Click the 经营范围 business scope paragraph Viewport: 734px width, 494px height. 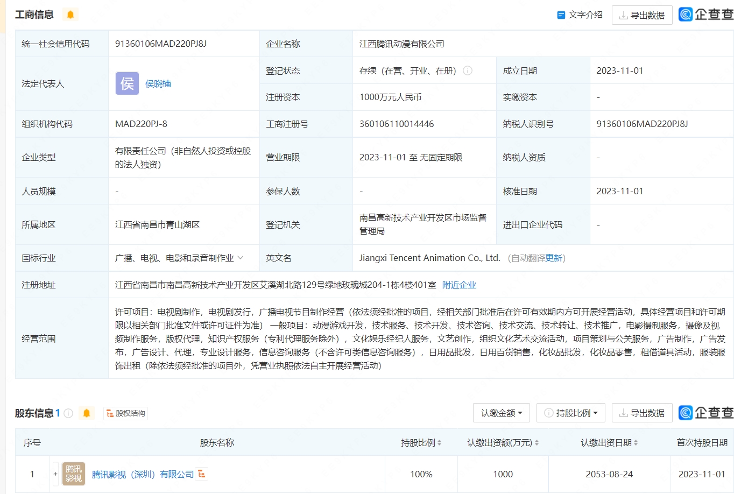pyautogui.click(x=420, y=339)
